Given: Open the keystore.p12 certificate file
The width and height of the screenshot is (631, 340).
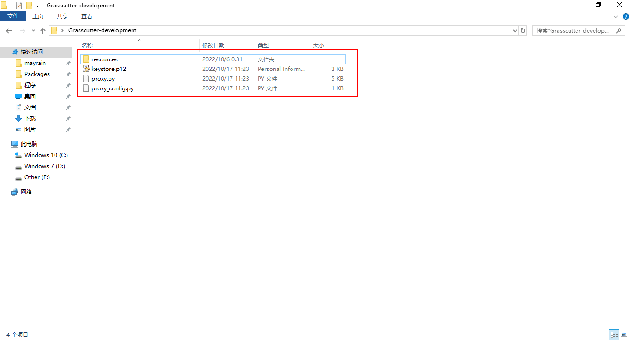Looking at the screenshot, I should tap(109, 69).
